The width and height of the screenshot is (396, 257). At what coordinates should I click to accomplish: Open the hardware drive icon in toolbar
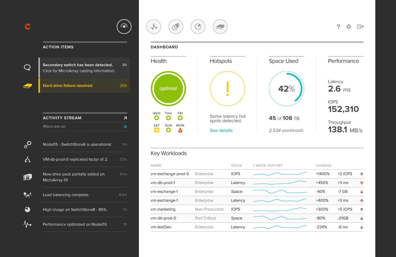[x=220, y=27]
